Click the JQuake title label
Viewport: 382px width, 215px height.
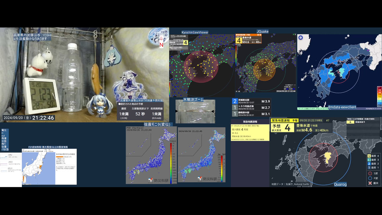pyautogui.click(x=263, y=31)
